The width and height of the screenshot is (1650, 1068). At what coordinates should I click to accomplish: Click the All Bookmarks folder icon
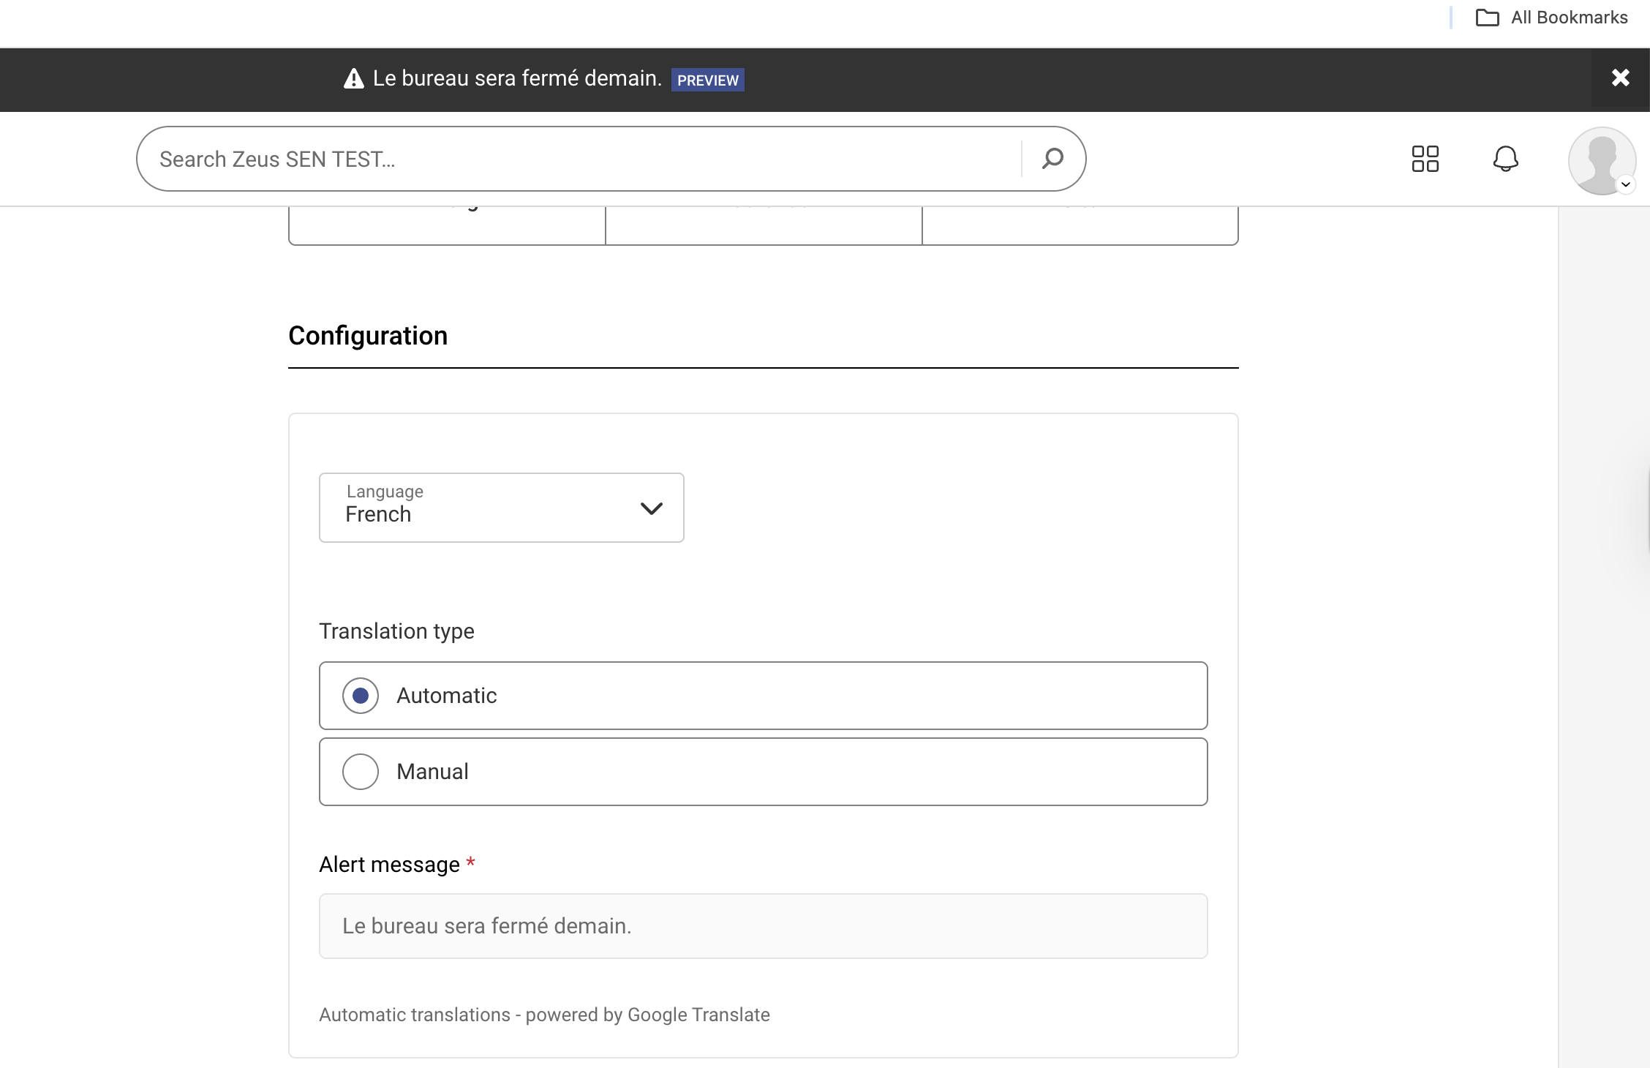tap(1487, 18)
